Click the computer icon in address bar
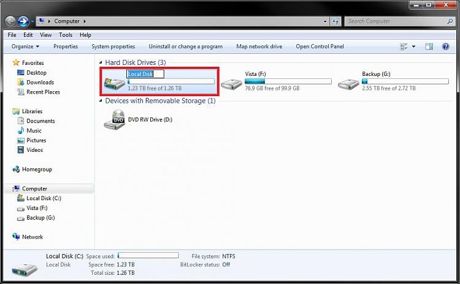460x284 pixels. click(42, 21)
